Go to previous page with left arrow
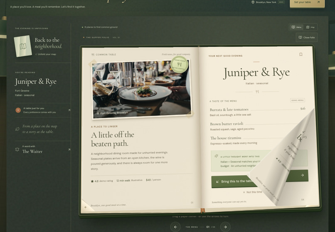The width and height of the screenshot is (335, 232). [175, 227]
